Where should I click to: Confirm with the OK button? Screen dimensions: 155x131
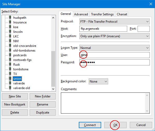tap(115, 125)
